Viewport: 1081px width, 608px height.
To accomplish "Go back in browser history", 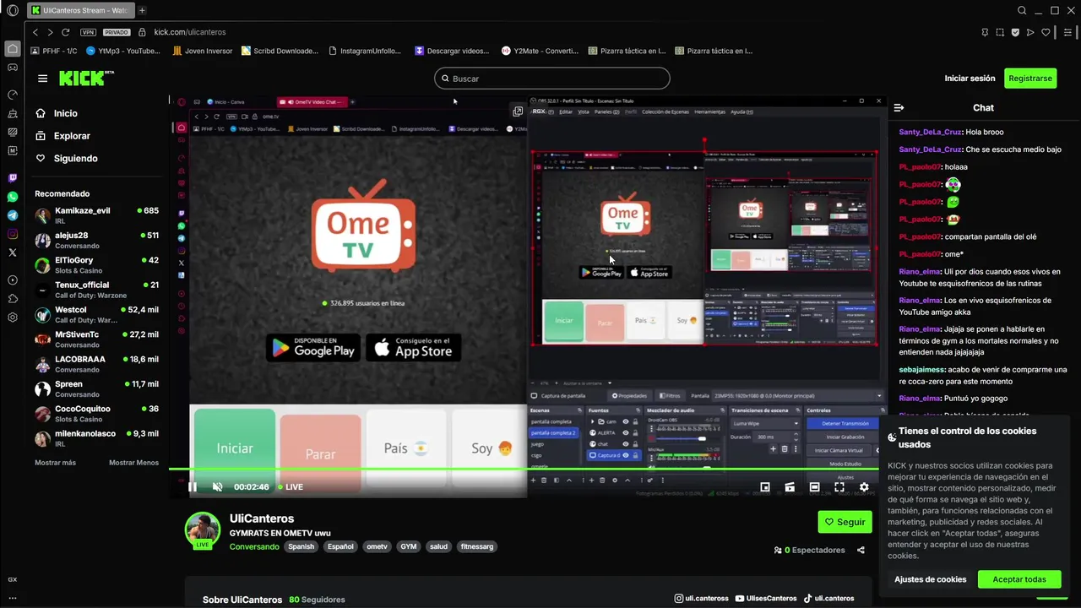I will 35,32.
